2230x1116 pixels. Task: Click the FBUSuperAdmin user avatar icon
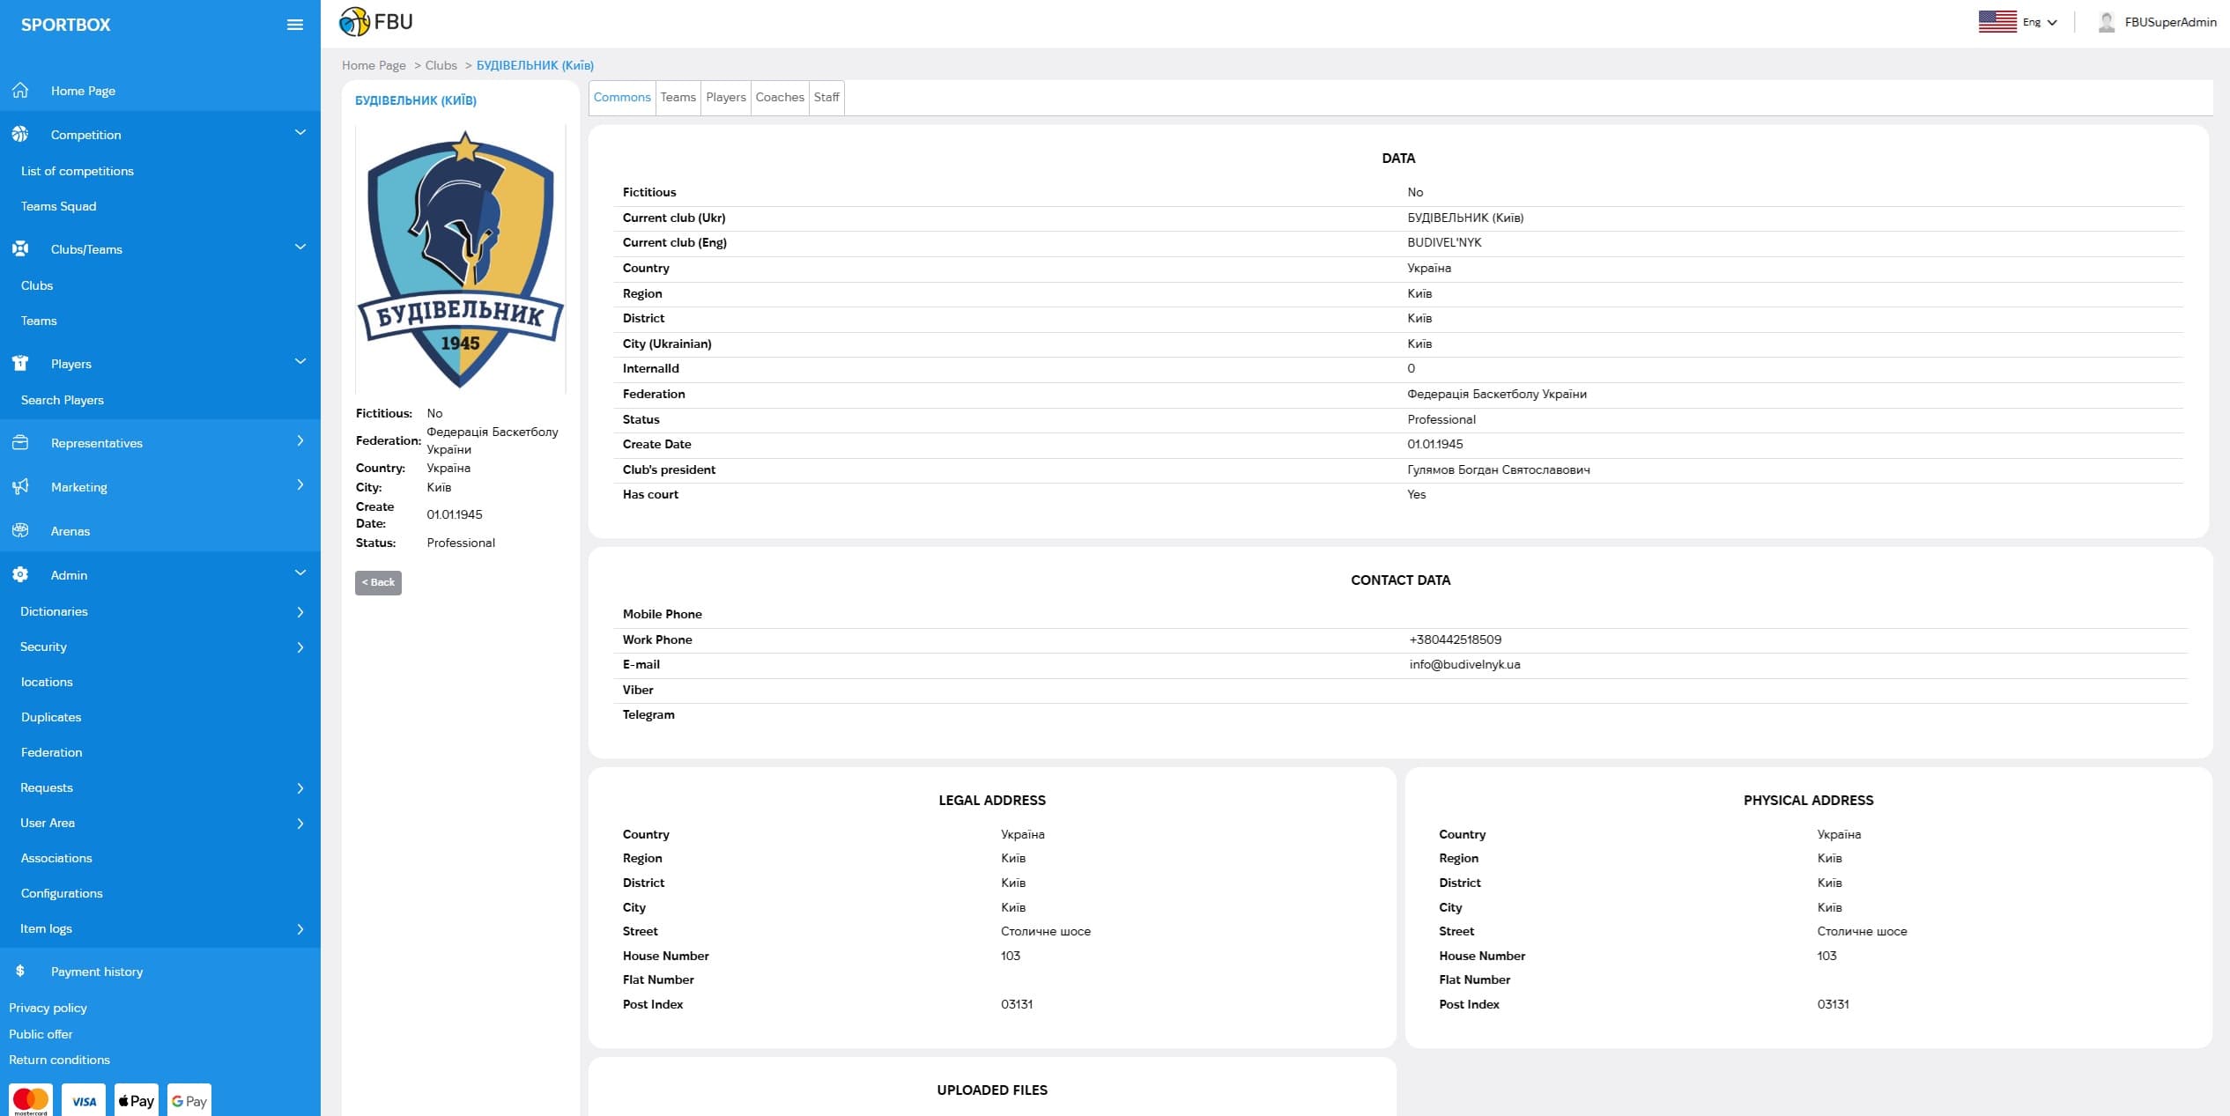[x=2107, y=22]
